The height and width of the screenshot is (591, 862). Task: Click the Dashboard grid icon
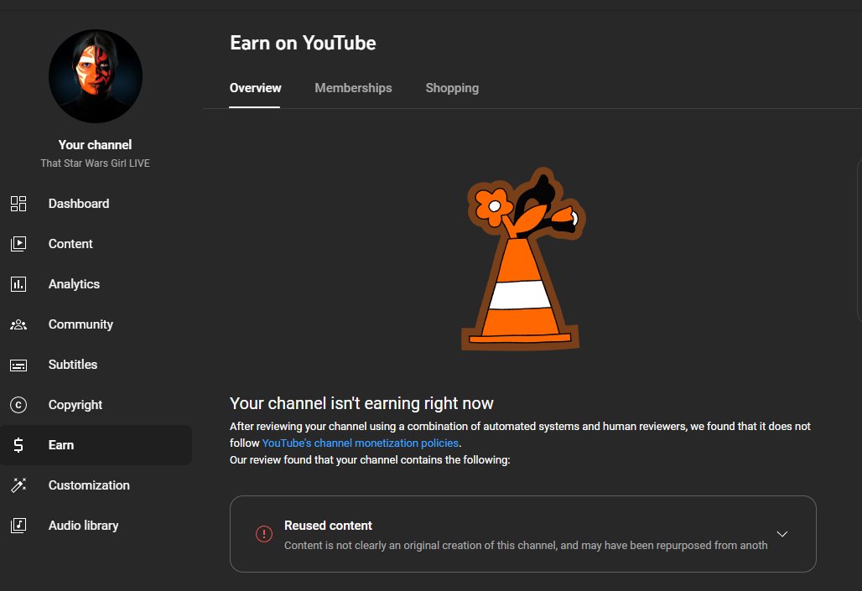(x=18, y=204)
